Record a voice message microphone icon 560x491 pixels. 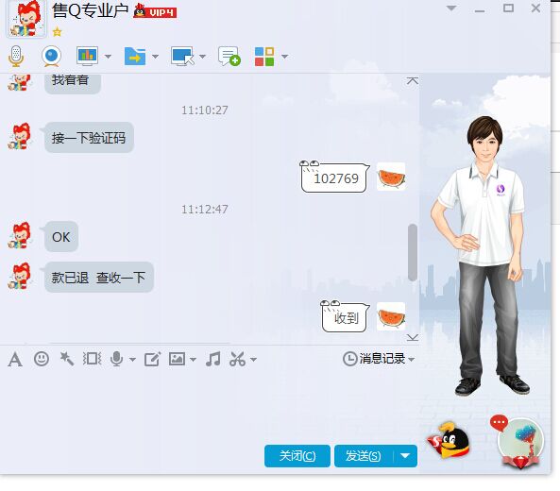tap(117, 359)
